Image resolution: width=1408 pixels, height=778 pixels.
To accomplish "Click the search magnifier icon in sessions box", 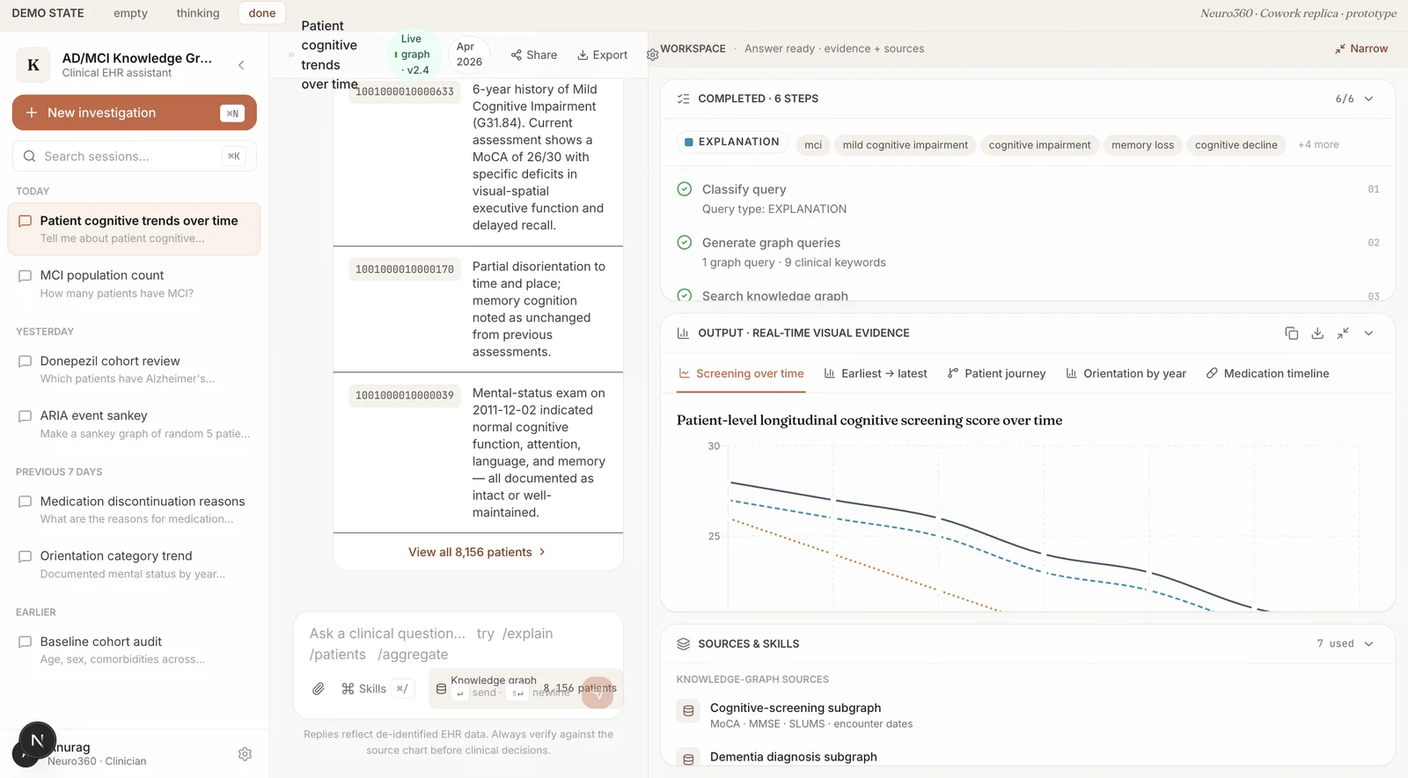I will tap(30, 157).
